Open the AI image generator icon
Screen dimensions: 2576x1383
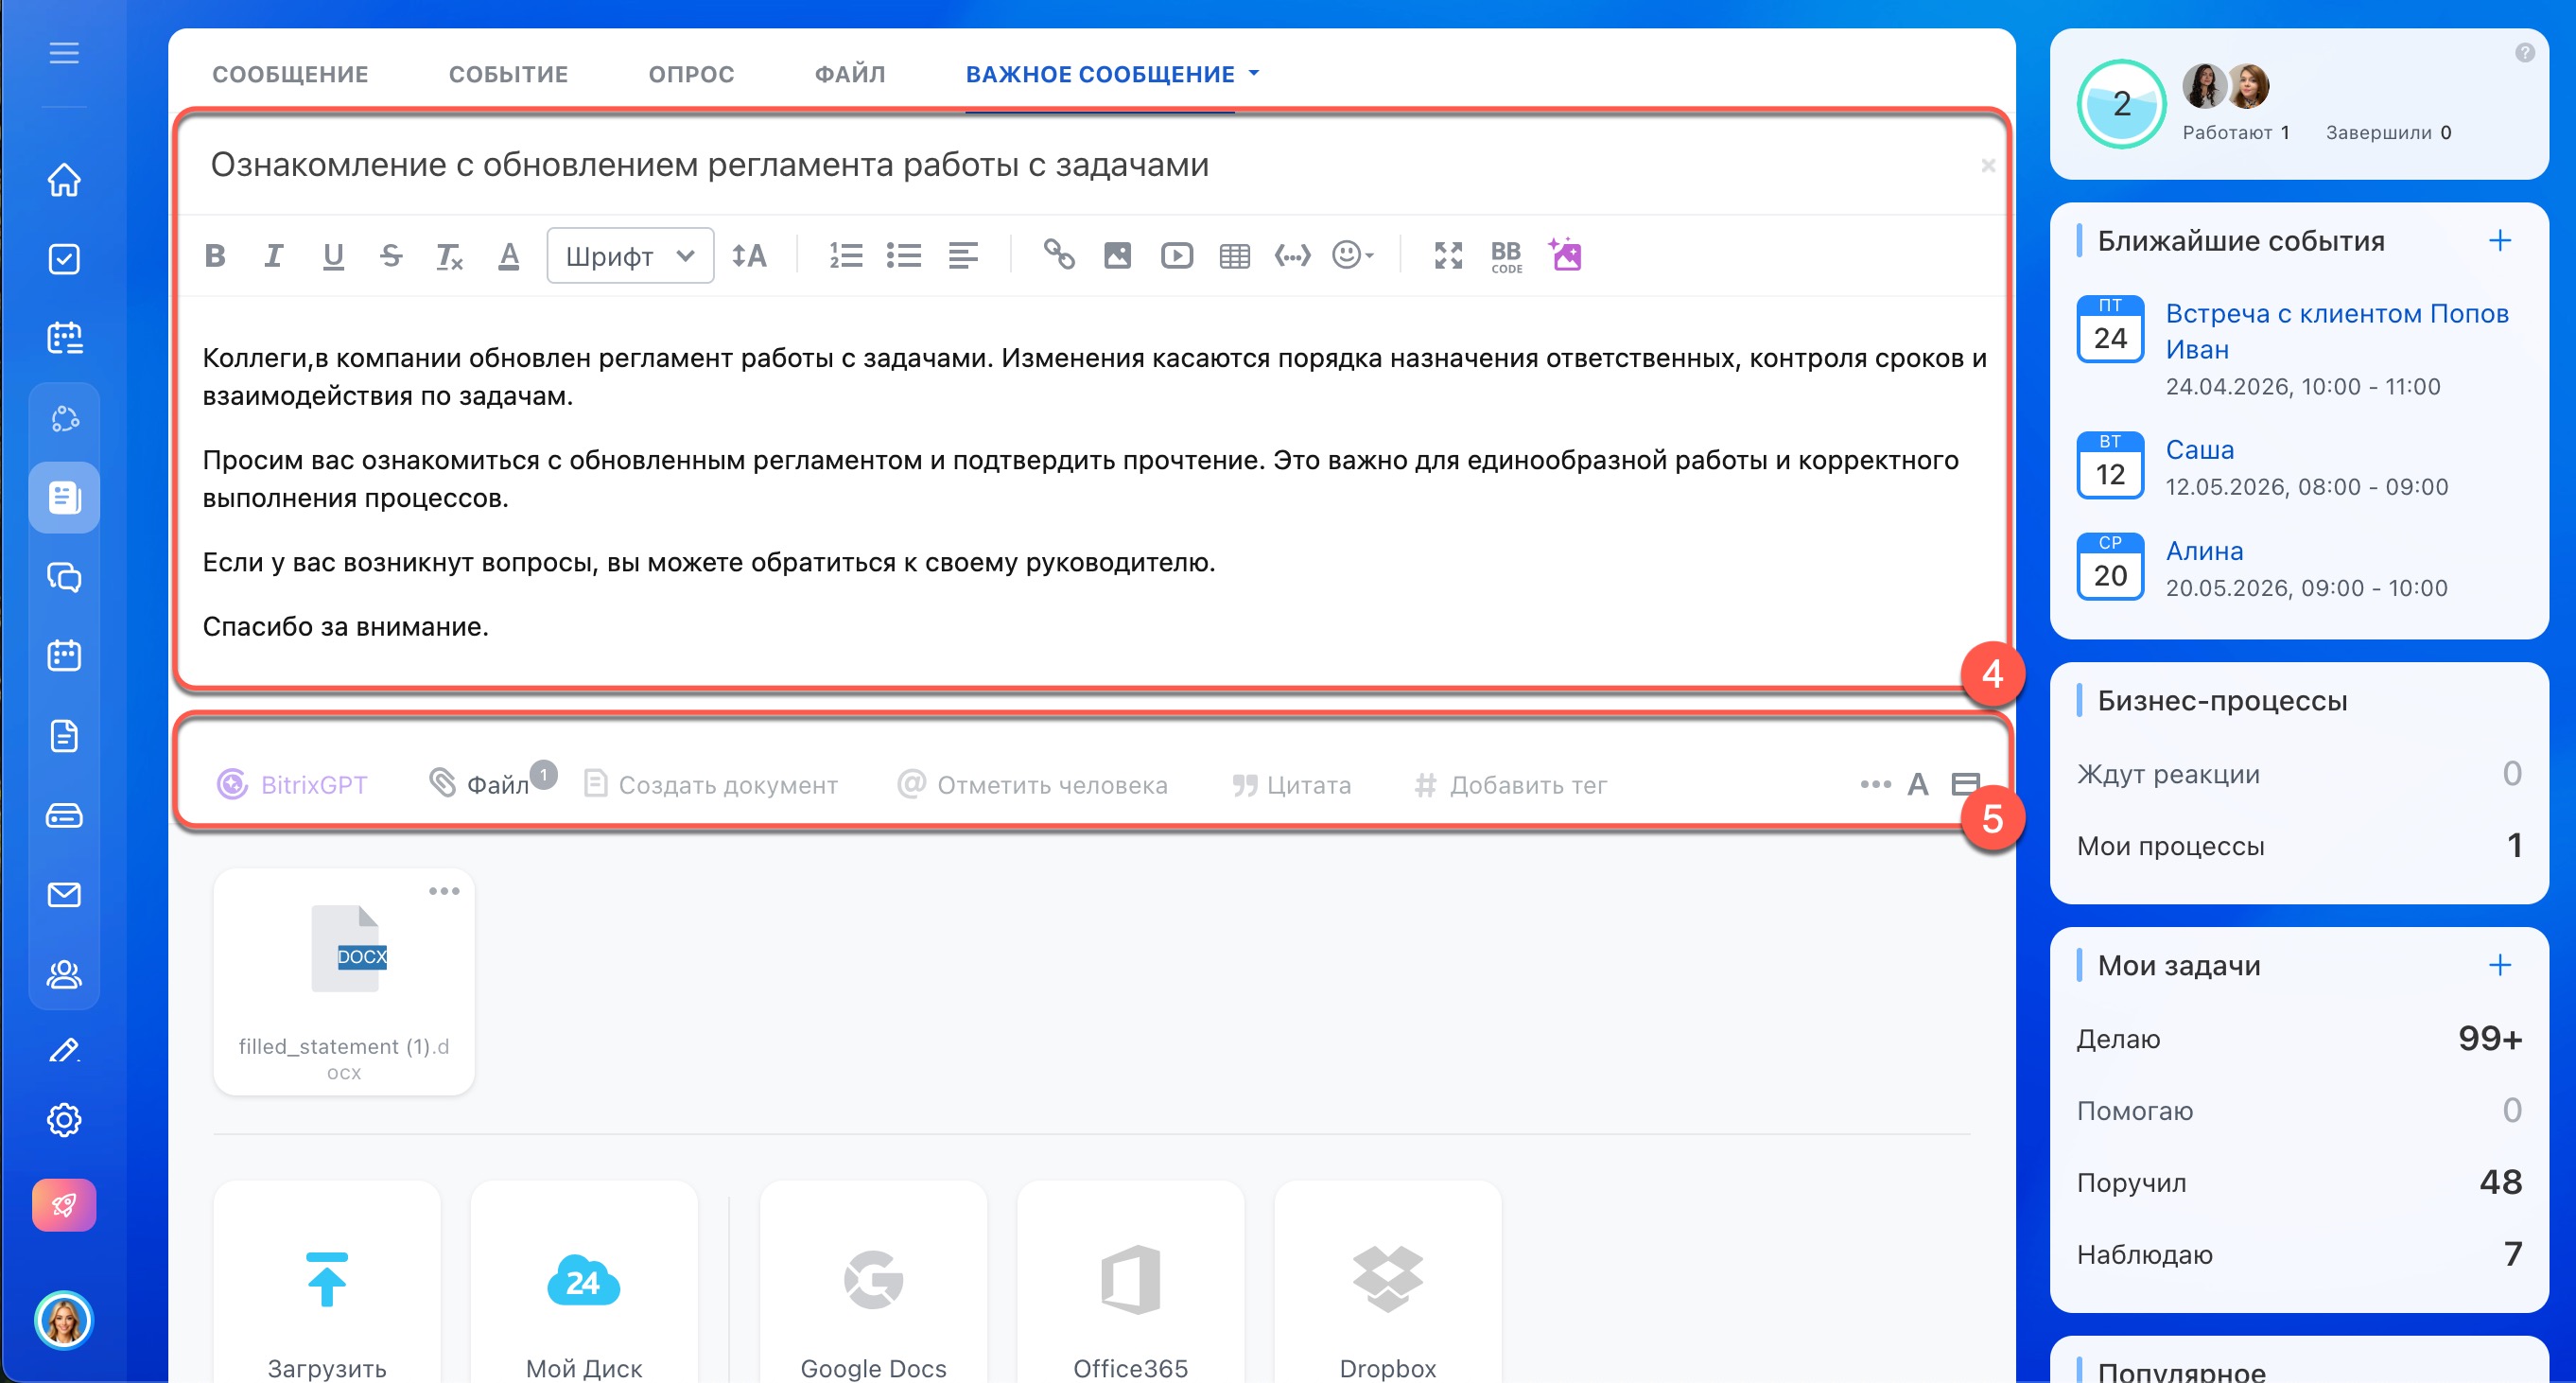[x=1565, y=256]
